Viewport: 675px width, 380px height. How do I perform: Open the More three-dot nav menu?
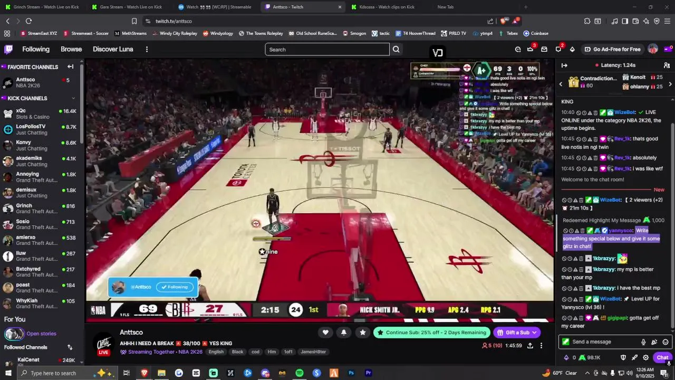147,49
